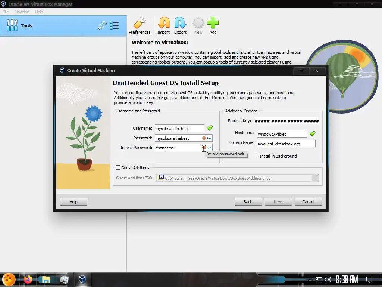The image size is (382, 287).
Task: Open the Help menu
Action: (x=39, y=12)
